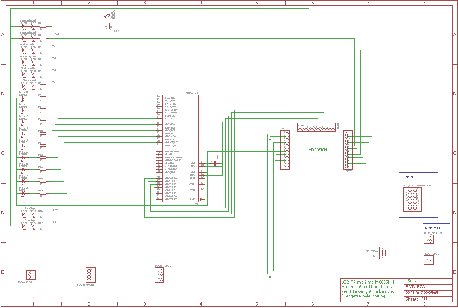458x308 pixels.
Task: Select the resistor in the Mars 1 row
Action: pyautogui.click(x=43, y=110)
